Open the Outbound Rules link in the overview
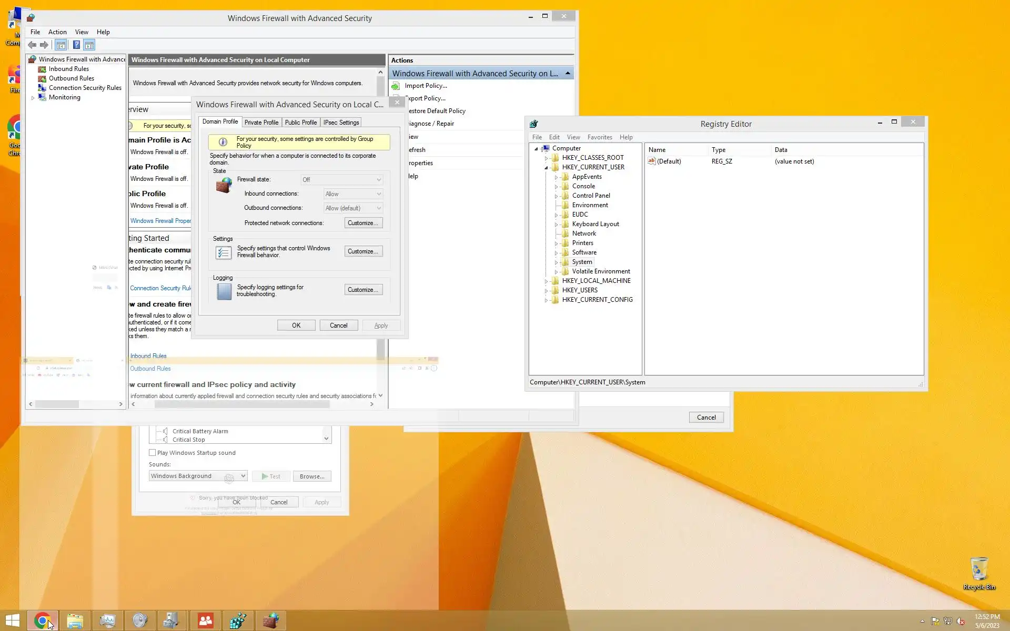 (x=150, y=369)
